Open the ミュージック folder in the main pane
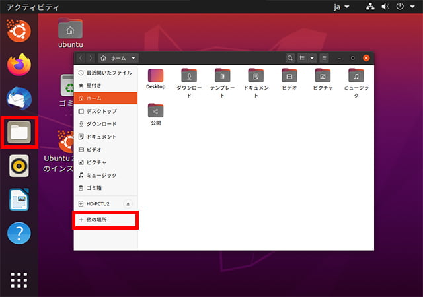The width and height of the screenshot is (423, 297). tap(356, 75)
